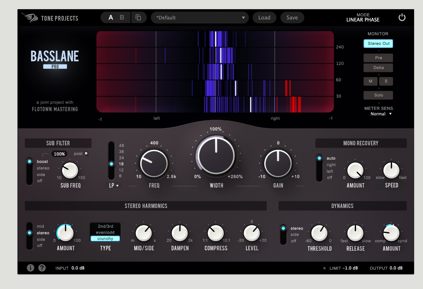Set stereo harmonics mode to mid
The height and width of the screenshot is (289, 423).
pyautogui.click(x=40, y=226)
